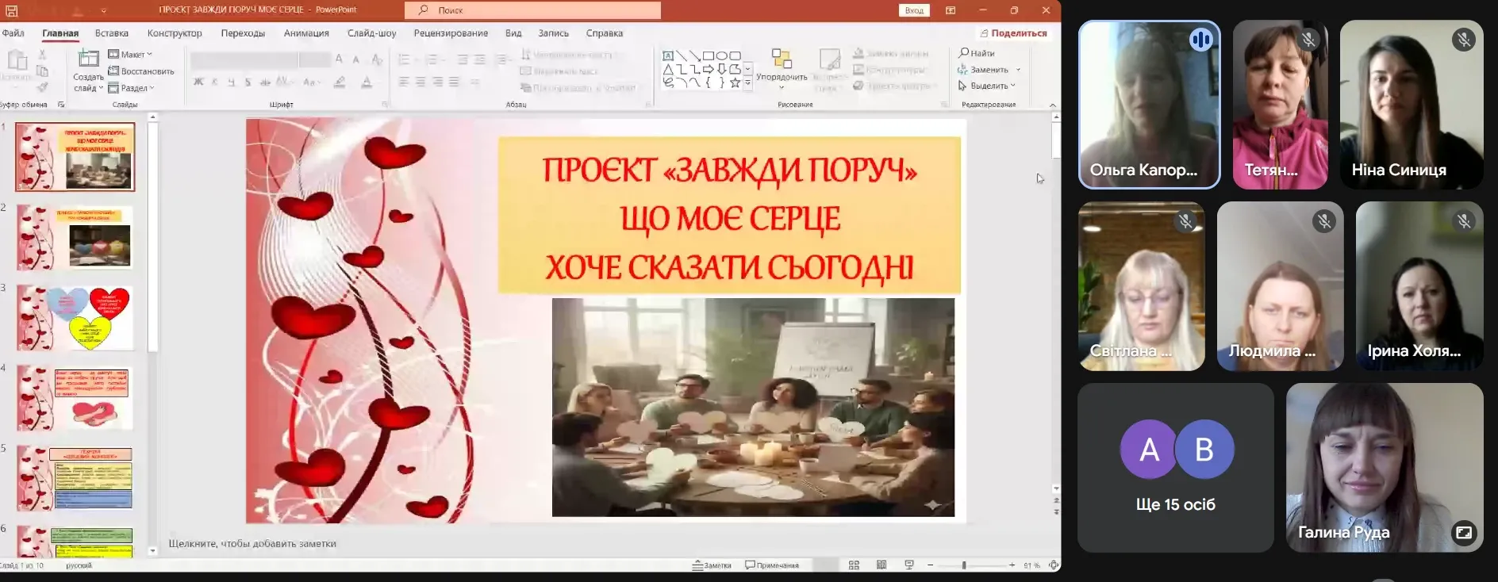Expand the Выделить select dropdown
1498x582 pixels.
[x=987, y=86]
